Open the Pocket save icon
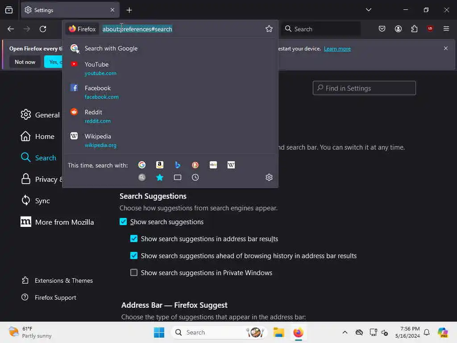The width and height of the screenshot is (457, 343). coord(382,29)
